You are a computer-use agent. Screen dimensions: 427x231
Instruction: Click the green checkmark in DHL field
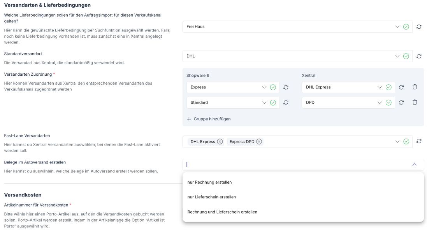[406, 56]
